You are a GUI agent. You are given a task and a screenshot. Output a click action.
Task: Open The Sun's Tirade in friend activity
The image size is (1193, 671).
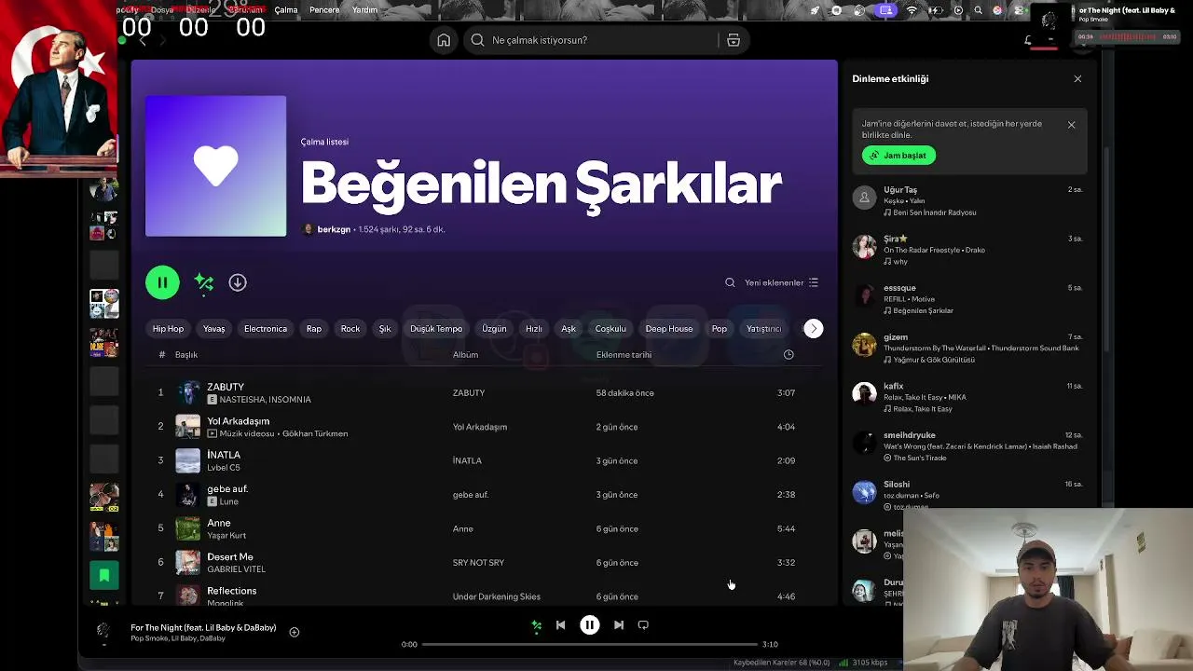[x=920, y=459]
